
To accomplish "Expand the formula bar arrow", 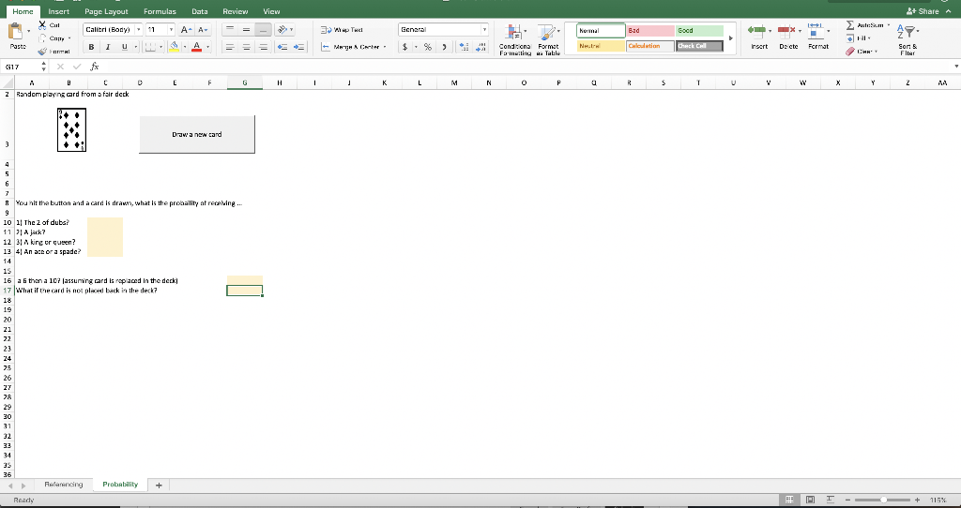I will (956, 67).
